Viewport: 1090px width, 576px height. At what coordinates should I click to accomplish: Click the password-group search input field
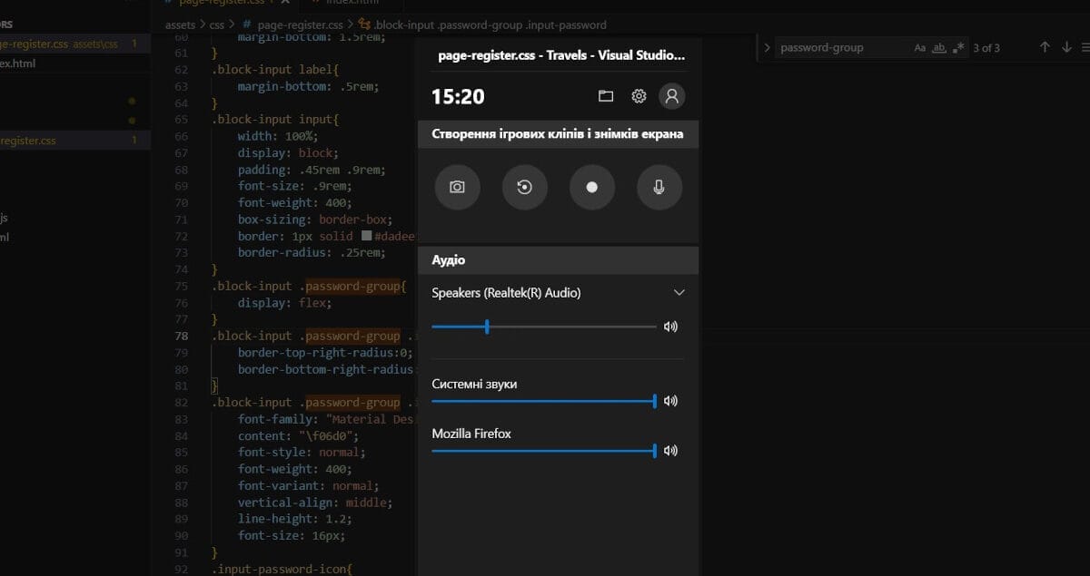pos(840,47)
